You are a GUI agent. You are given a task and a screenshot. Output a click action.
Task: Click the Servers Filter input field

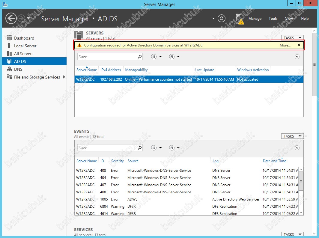107,57
